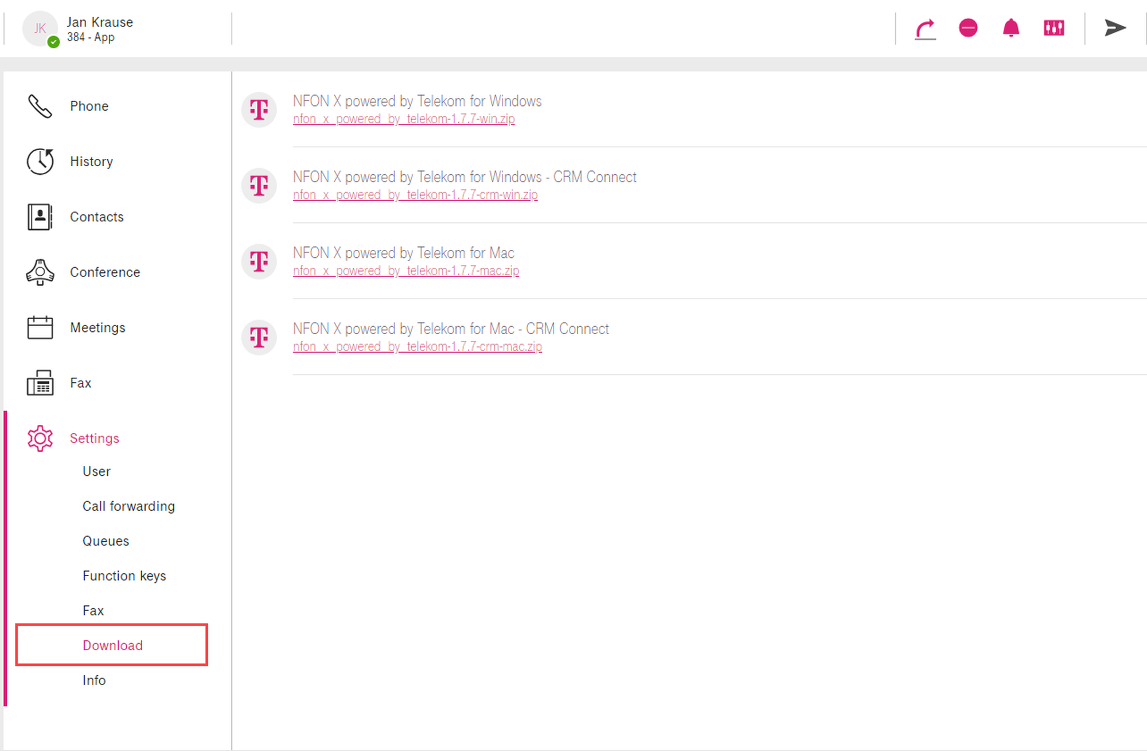
Task: Open the Call forwarding settings
Action: click(128, 506)
